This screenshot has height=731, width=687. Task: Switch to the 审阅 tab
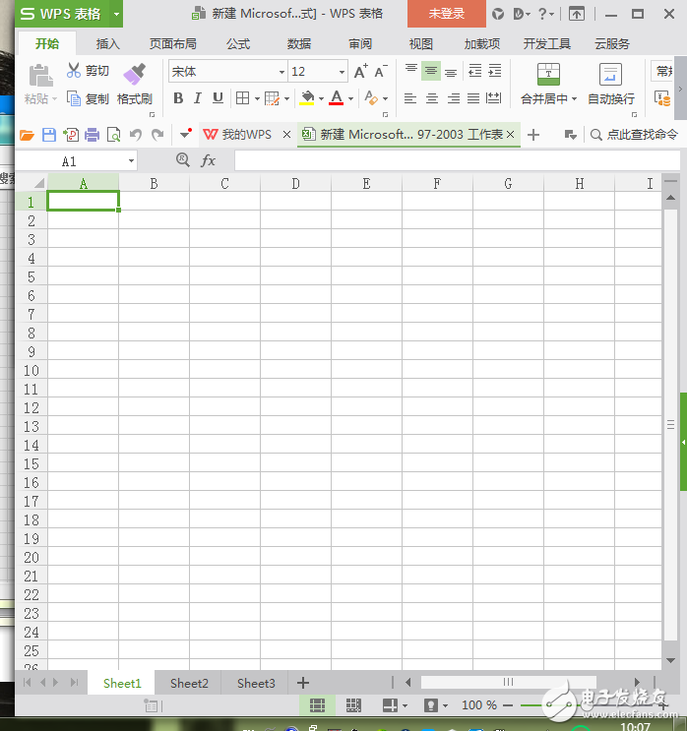(360, 44)
